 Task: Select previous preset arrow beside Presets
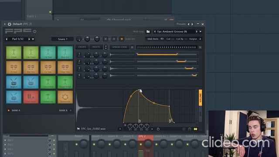click(188, 24)
